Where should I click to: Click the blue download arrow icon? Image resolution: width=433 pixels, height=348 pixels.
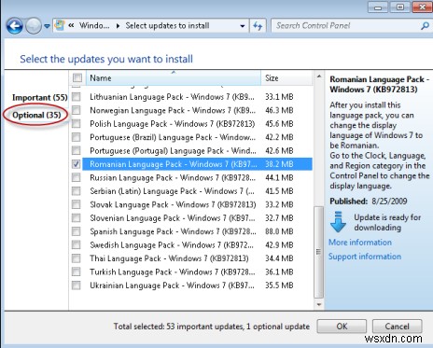(338, 222)
